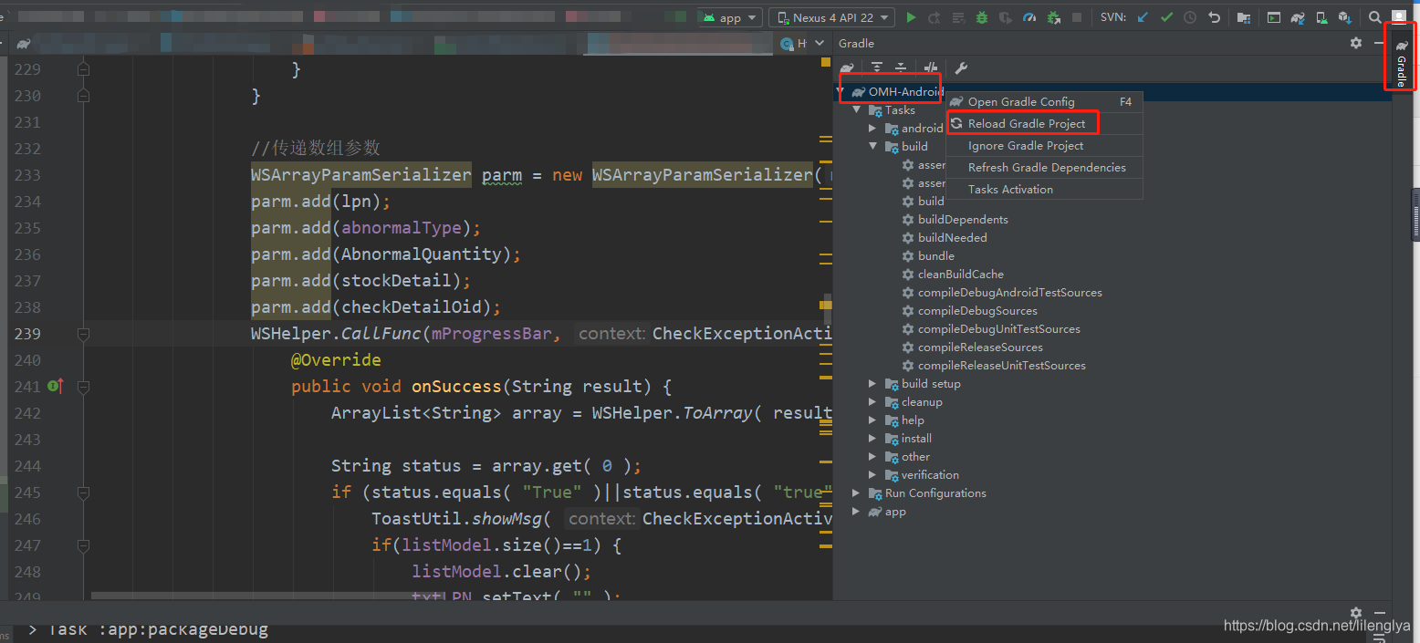This screenshot has height=643, width=1420.
Task: Click the right-edge vertical scrollbar thumb
Action: point(1415,214)
